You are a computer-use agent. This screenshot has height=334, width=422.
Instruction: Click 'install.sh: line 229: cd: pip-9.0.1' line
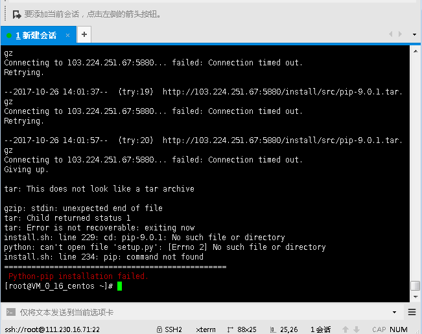tap(145, 238)
